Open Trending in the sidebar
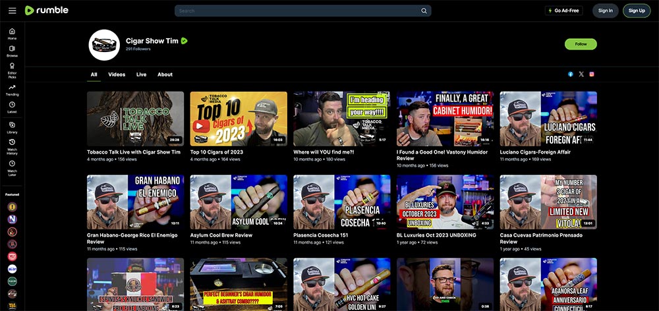The height and width of the screenshot is (311, 659). coord(12,90)
